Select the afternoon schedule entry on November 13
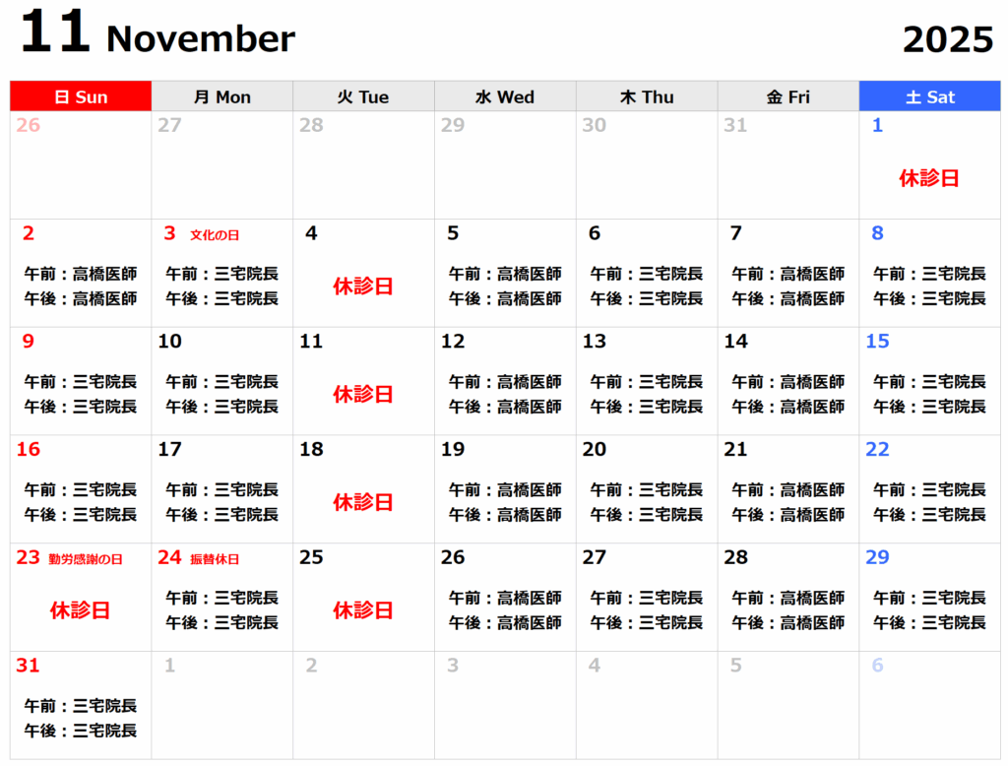1008x766 pixels. [x=647, y=407]
